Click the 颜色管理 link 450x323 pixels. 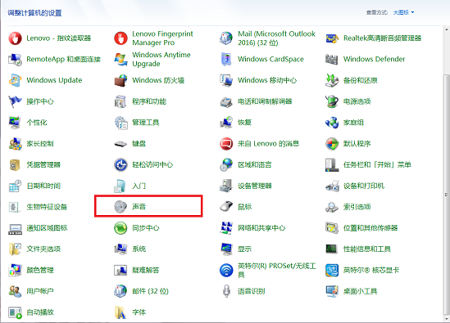coord(40,270)
